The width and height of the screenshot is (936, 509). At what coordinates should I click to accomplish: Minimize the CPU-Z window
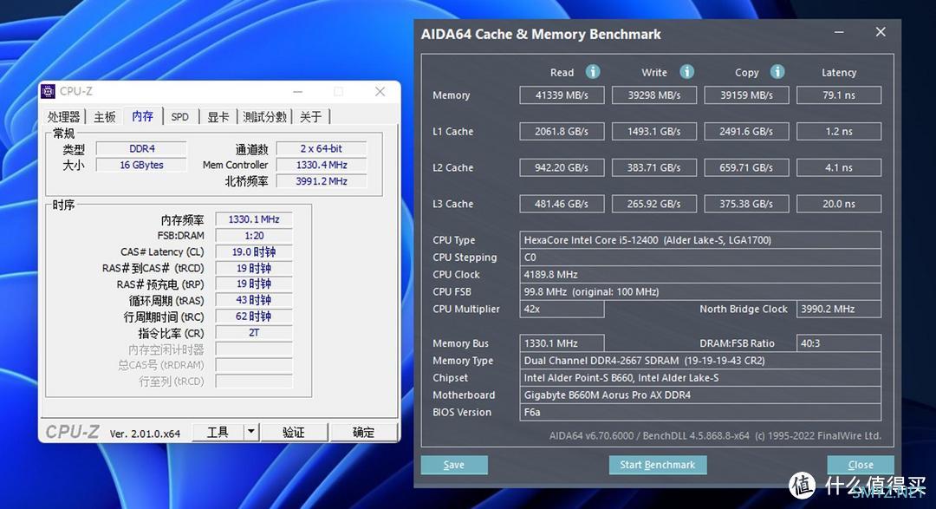coord(298,91)
